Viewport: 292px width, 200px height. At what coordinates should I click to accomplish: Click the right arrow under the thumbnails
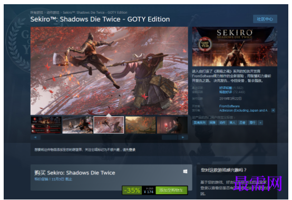(x=183, y=137)
